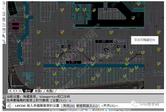
Task: Click the 双击可隐藏空白 tooltip
Action: click(x=144, y=40)
